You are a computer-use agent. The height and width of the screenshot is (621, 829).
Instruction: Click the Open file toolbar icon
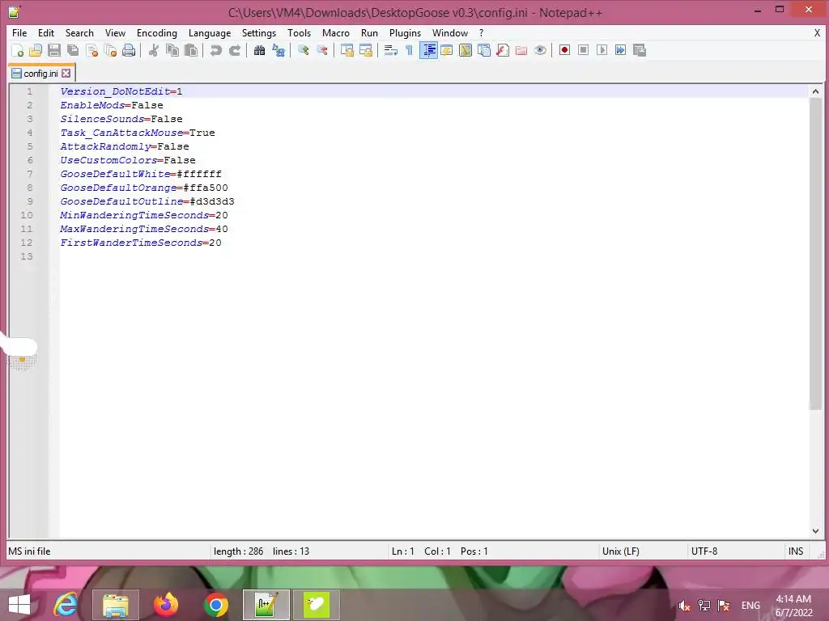click(36, 50)
